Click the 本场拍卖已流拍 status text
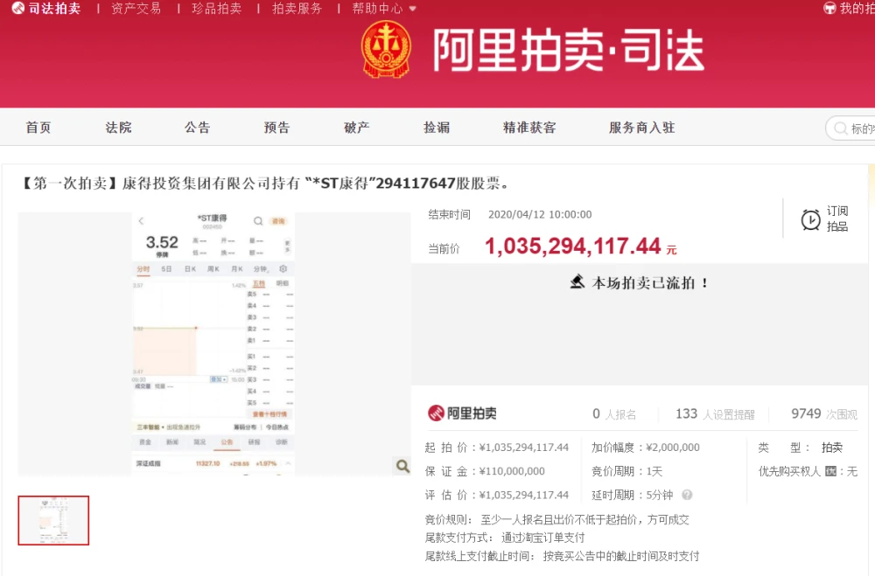875x576 pixels. [x=650, y=282]
